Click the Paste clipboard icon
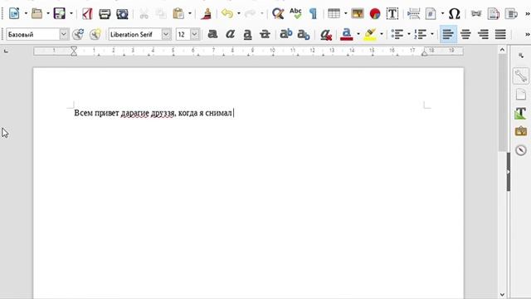The width and height of the screenshot is (531, 299). click(x=178, y=13)
